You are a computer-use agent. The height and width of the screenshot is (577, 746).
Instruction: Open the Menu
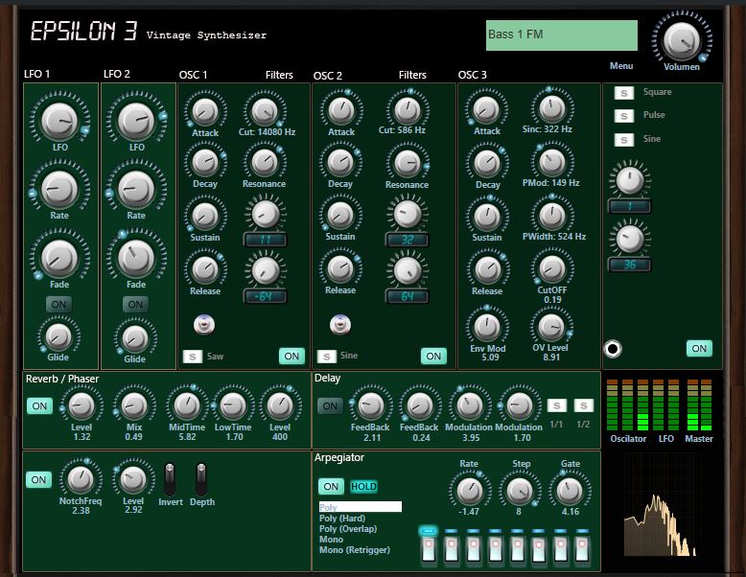[x=620, y=66]
